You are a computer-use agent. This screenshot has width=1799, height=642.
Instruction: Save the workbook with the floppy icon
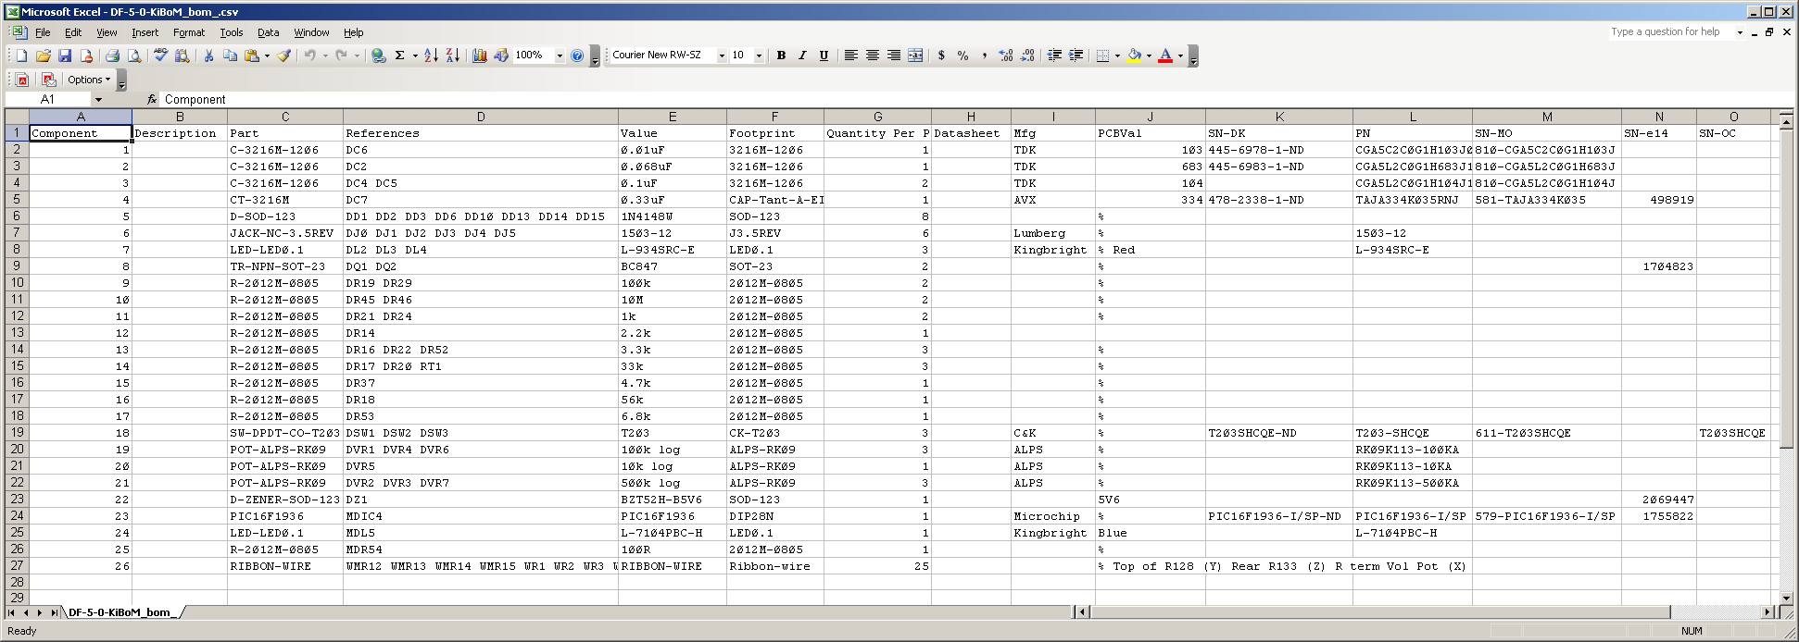coord(65,56)
